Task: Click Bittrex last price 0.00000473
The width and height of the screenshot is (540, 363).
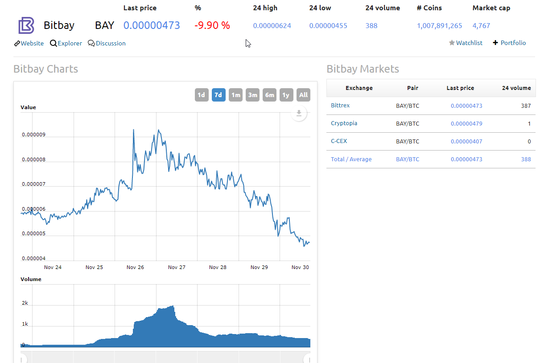Action: [x=466, y=106]
